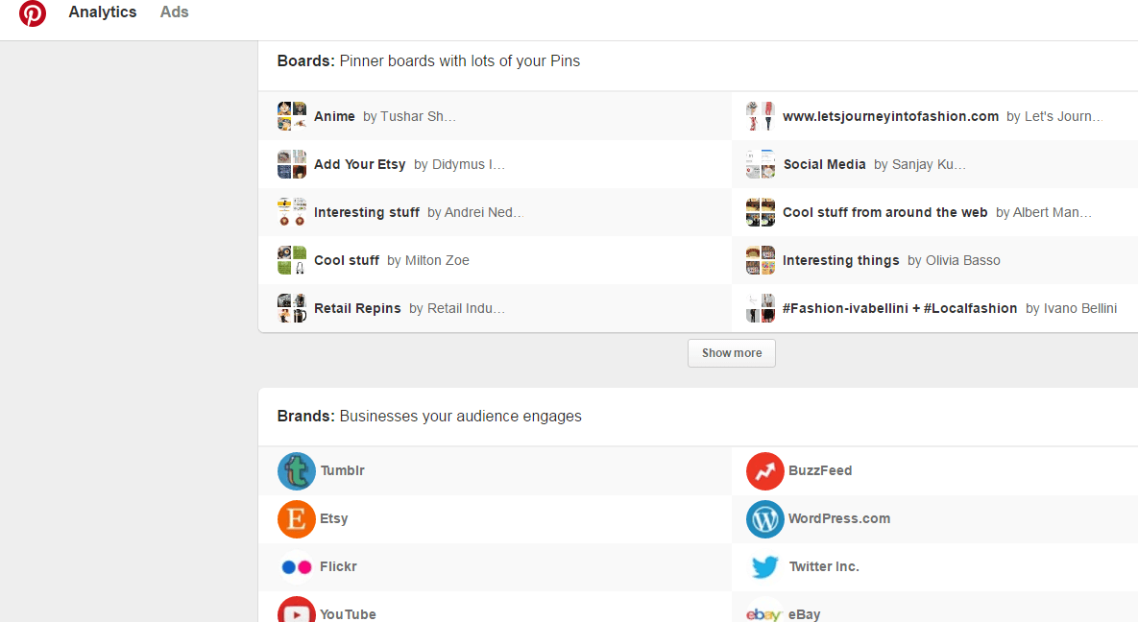This screenshot has height=622, width=1138.
Task: Click the BuzzFeed brand icon
Action: click(765, 471)
